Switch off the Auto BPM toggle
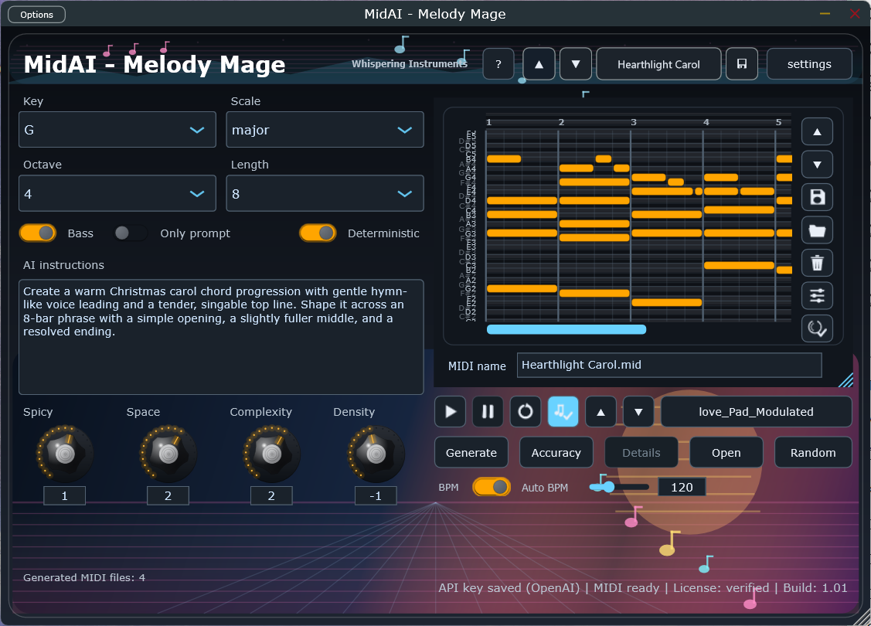The width and height of the screenshot is (871, 626). pos(492,487)
